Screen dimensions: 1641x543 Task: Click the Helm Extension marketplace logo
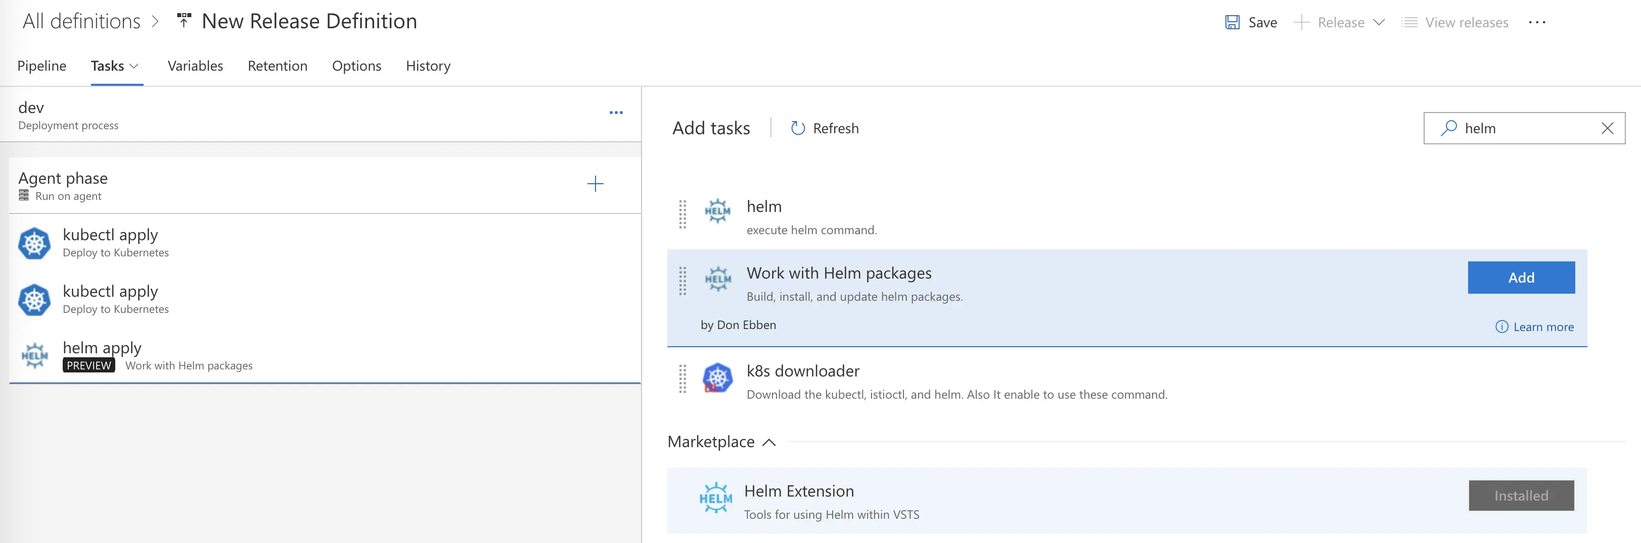[x=715, y=498]
